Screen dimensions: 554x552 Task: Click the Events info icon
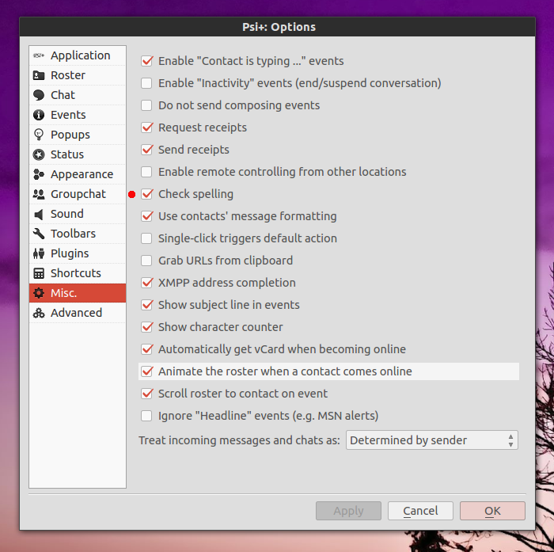click(39, 115)
